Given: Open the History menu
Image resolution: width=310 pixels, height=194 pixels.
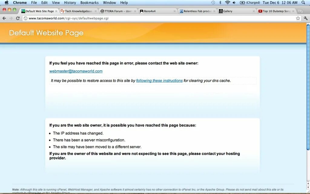Looking at the screenshot, I should 70,2.
